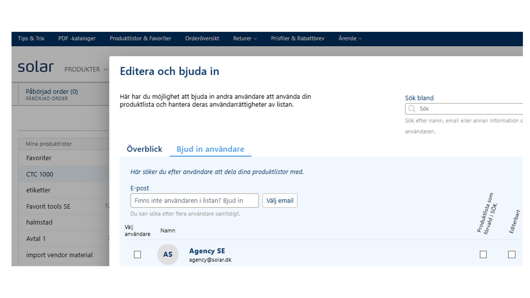The image size is (530, 298).
Task: Go to Produktlistor & Favoriter
Action: tap(140, 39)
